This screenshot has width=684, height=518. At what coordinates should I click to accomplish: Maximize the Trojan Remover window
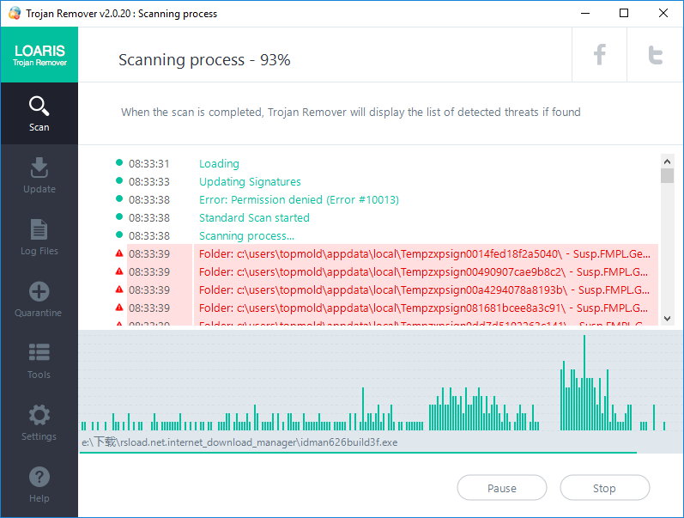click(624, 13)
